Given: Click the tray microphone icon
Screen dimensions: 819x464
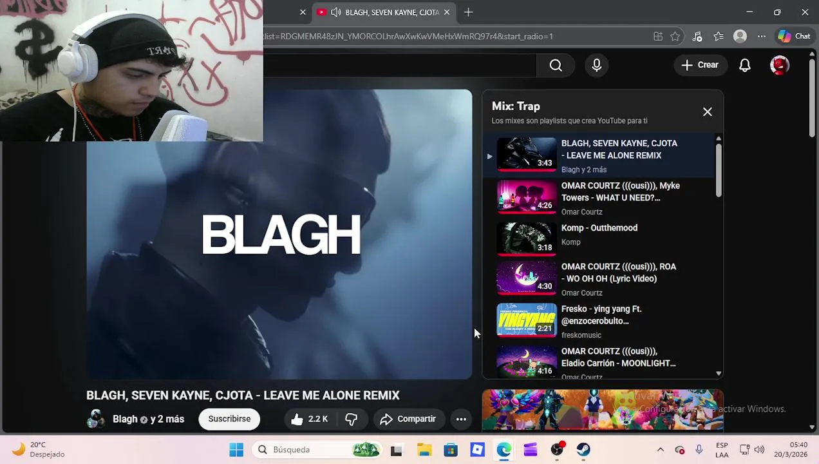Looking at the screenshot, I should [x=699, y=450].
